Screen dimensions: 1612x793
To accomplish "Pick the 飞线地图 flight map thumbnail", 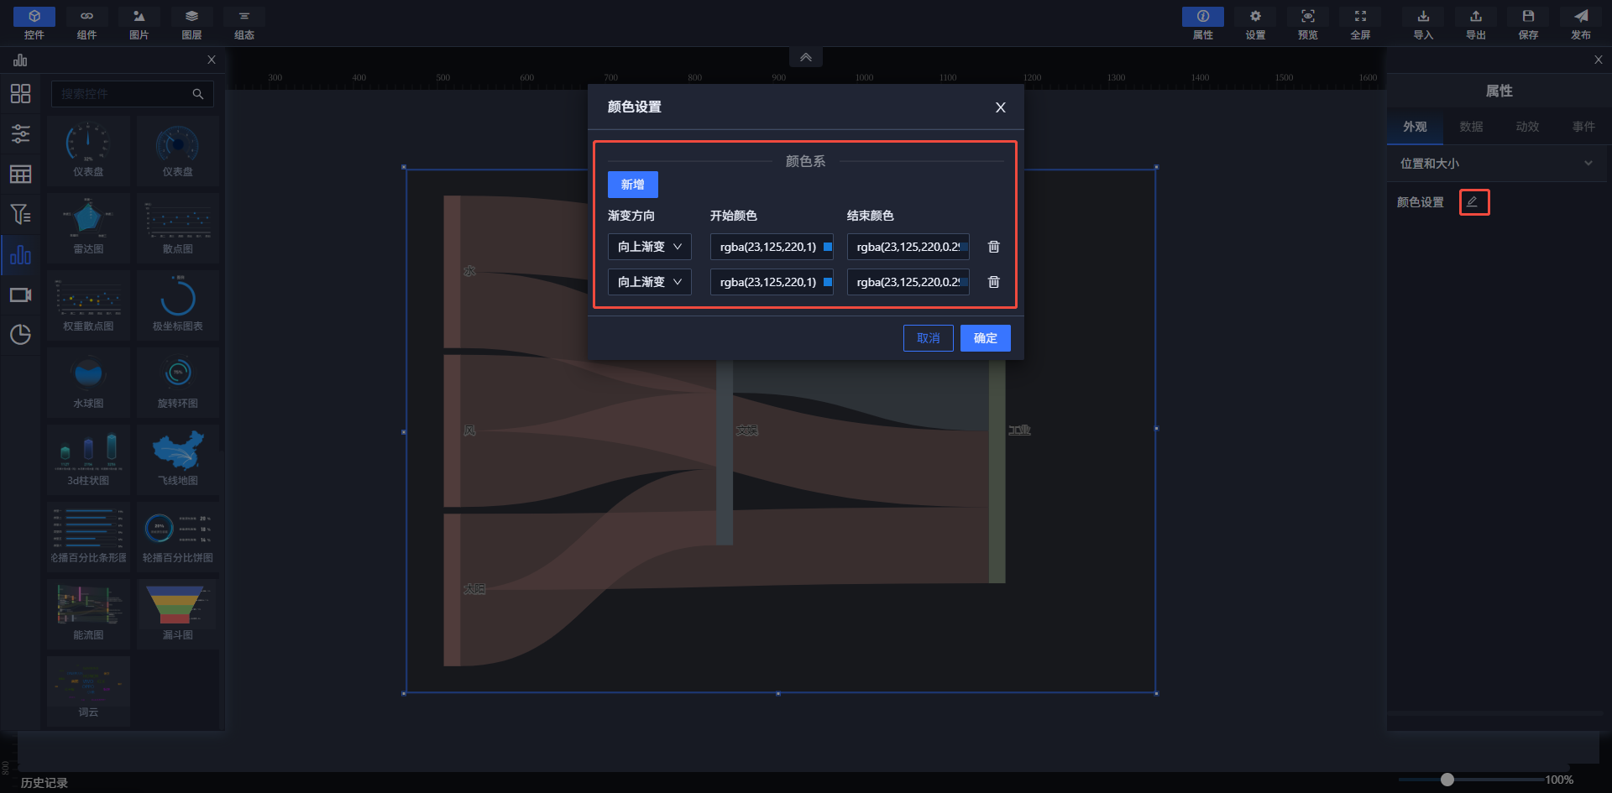I will coord(178,460).
